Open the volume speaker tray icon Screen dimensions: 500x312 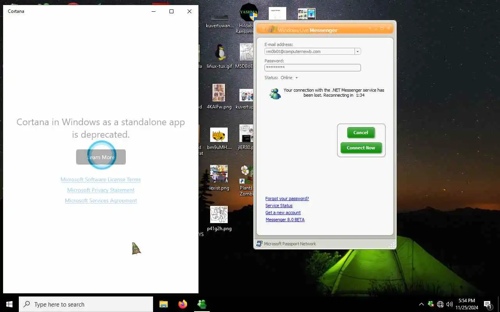point(450,304)
